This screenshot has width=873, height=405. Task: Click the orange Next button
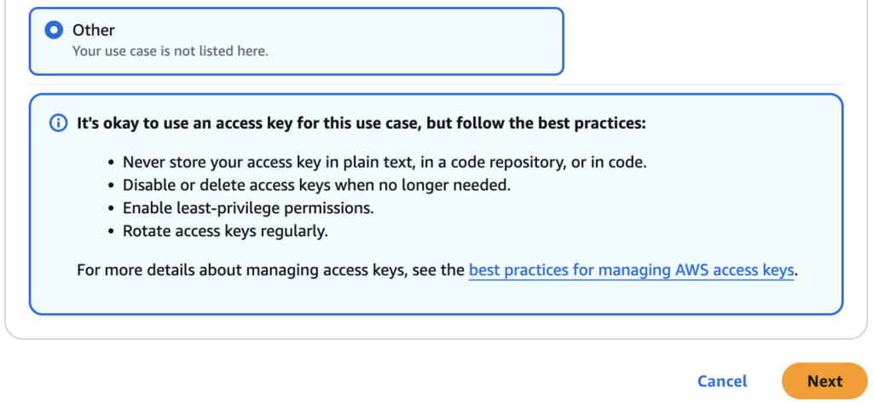tap(824, 381)
